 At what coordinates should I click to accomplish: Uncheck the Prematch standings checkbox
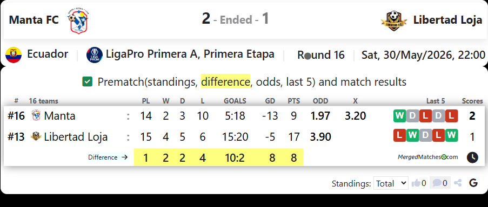click(87, 82)
